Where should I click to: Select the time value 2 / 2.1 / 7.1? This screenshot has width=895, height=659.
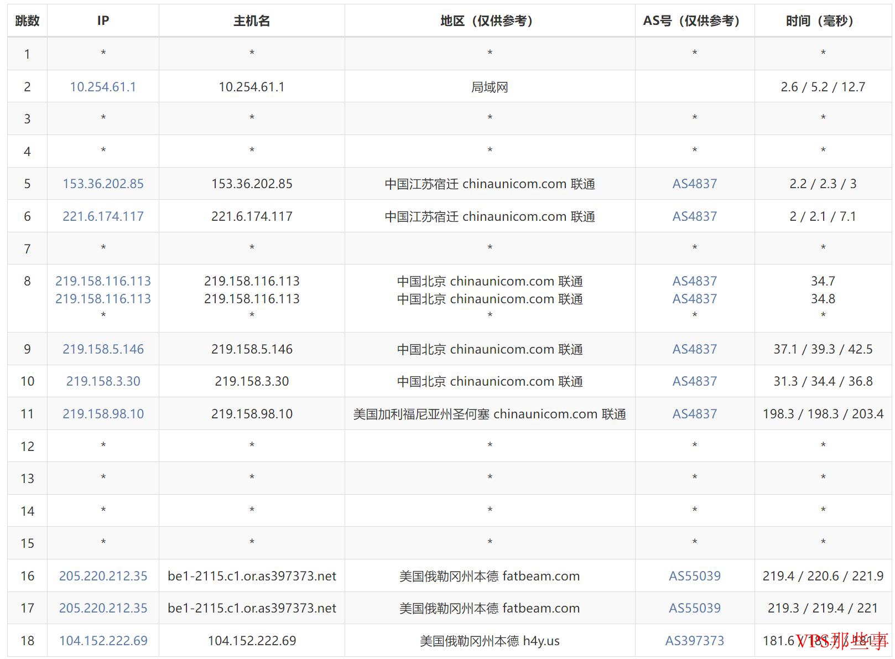click(x=823, y=216)
